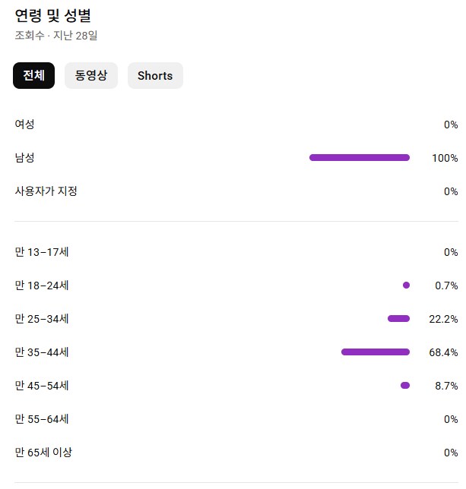Click the 8.7% percentage value
466x489 pixels.
pos(446,386)
